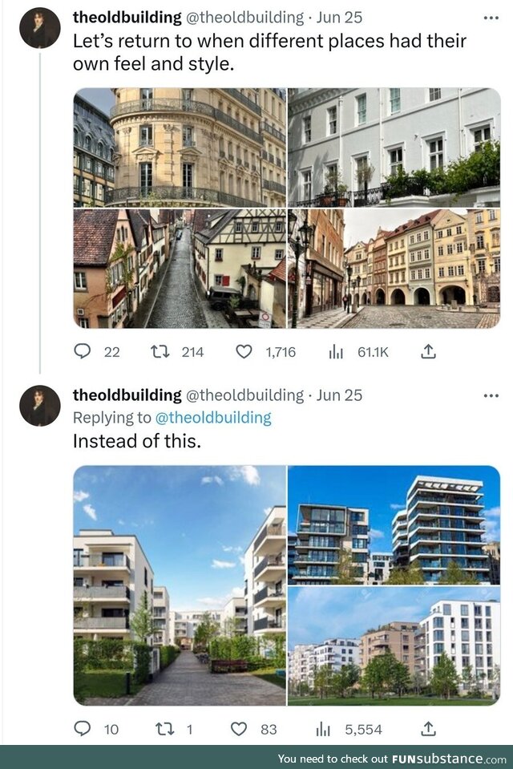
Task: Click theoldbuilding avatar on first tweet
Action: point(40,28)
